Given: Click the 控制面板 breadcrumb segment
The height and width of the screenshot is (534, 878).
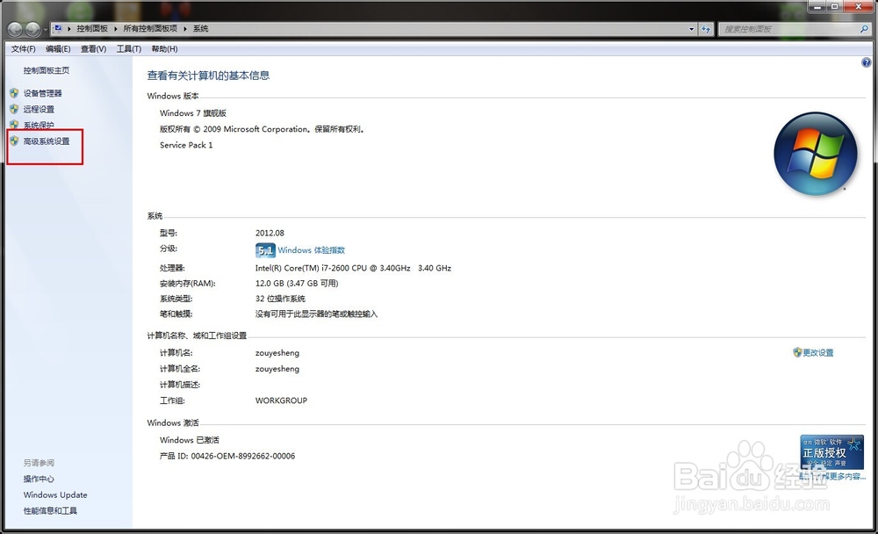Looking at the screenshot, I should click(92, 29).
